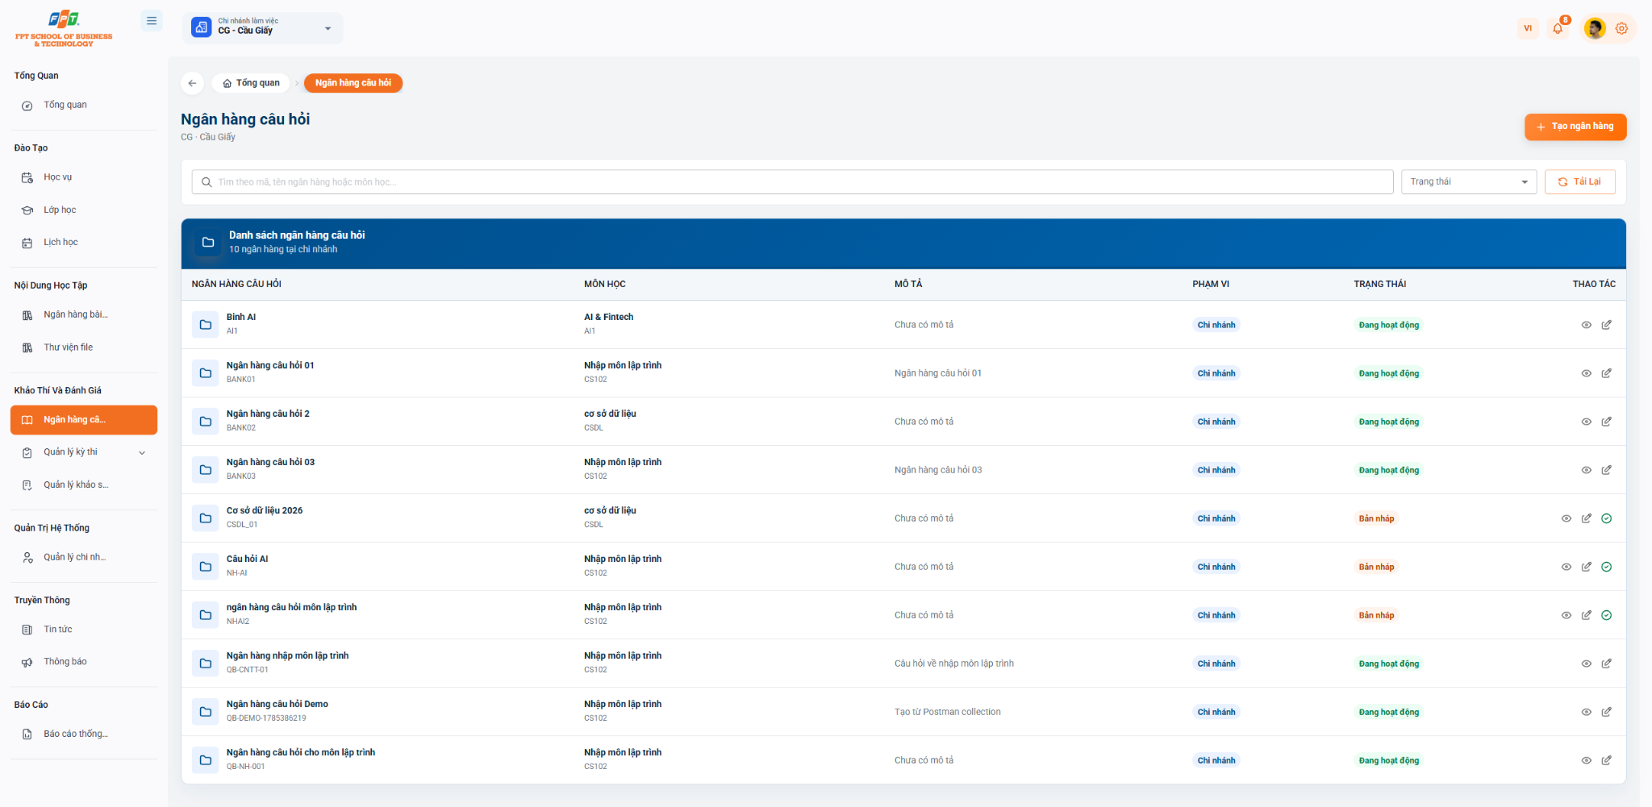This screenshot has width=1652, height=807.
Task: Click description 'Tạo từ Postman collection'
Action: click(x=947, y=712)
